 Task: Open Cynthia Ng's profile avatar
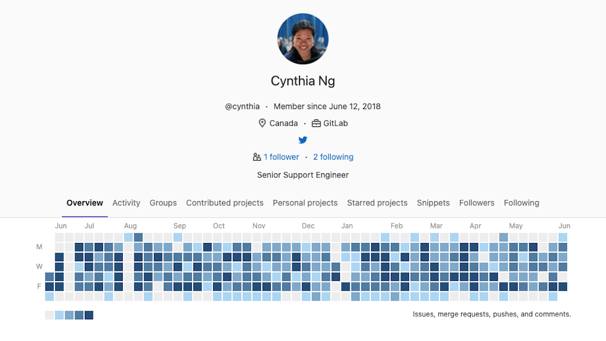(x=303, y=39)
